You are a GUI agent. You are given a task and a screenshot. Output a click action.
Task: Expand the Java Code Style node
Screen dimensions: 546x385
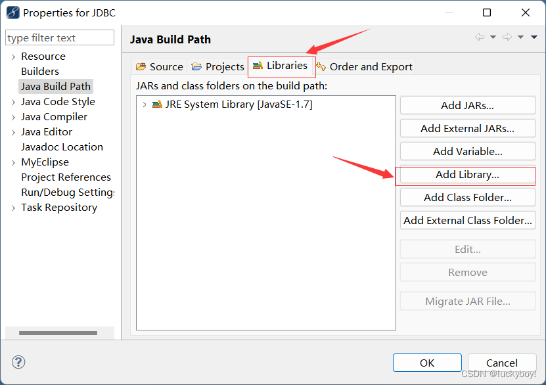click(13, 102)
